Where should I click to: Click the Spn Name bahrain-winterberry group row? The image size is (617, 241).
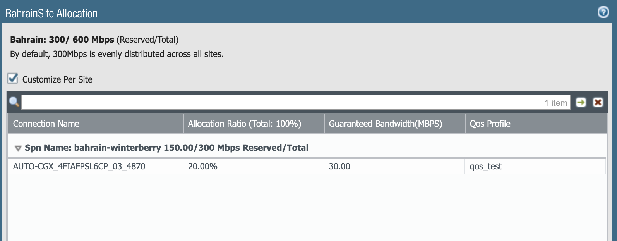coord(166,148)
